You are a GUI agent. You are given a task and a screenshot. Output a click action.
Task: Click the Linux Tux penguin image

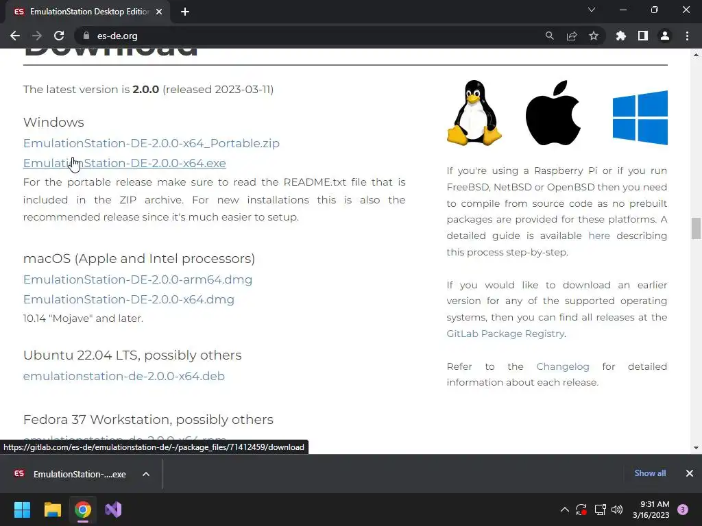point(474,113)
